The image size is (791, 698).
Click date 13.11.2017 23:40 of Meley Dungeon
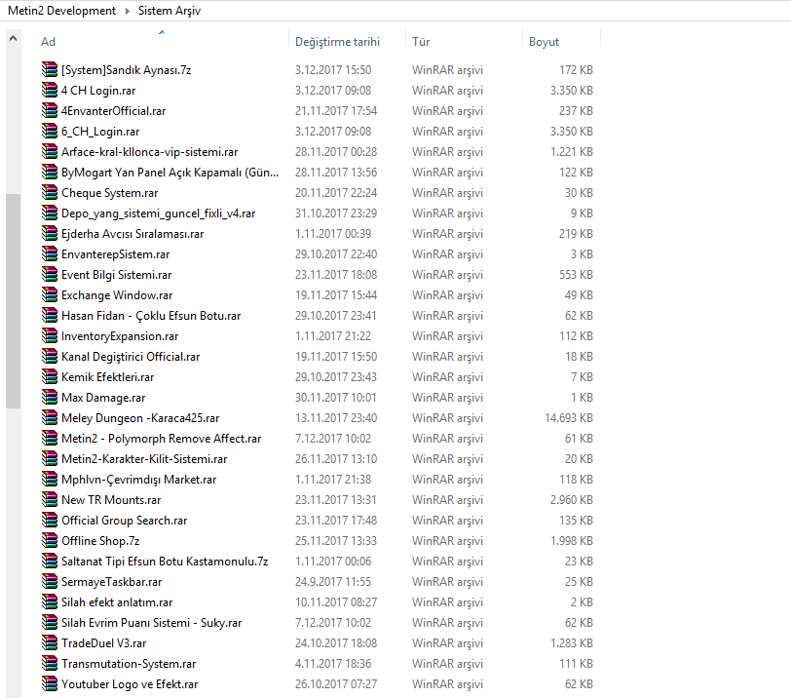click(x=336, y=418)
